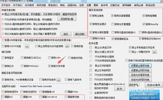Enable the 禁用有线网卡 checkbox
163x100 pixels.
click(3, 92)
